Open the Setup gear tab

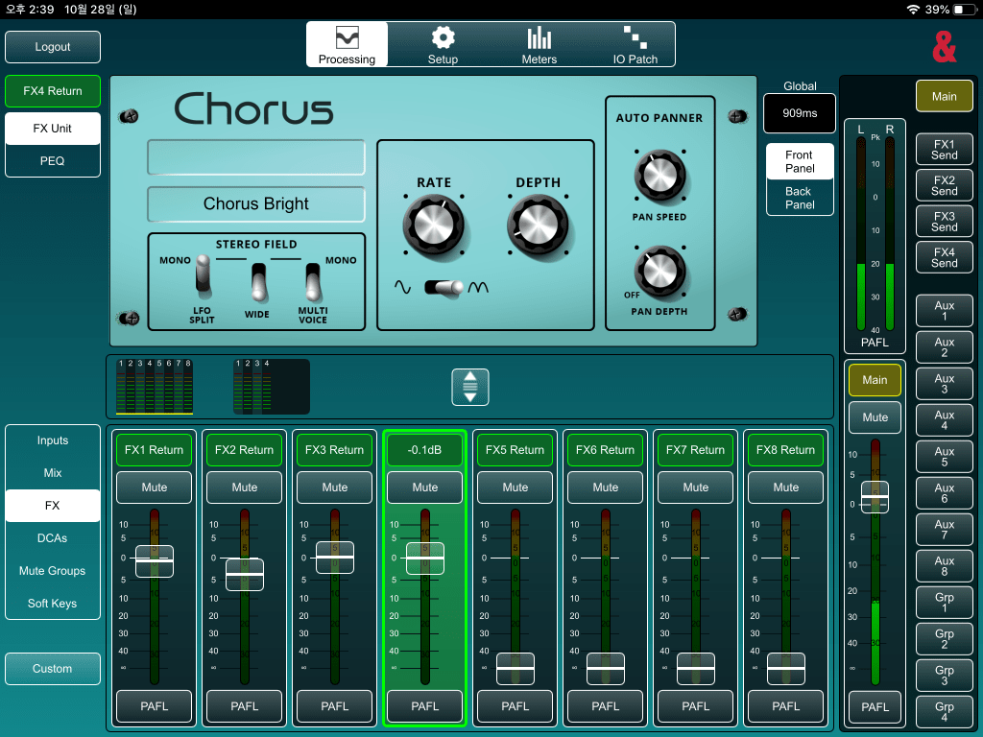443,45
